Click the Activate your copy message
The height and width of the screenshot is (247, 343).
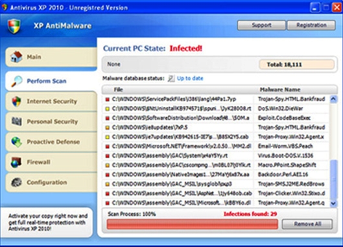(48, 222)
